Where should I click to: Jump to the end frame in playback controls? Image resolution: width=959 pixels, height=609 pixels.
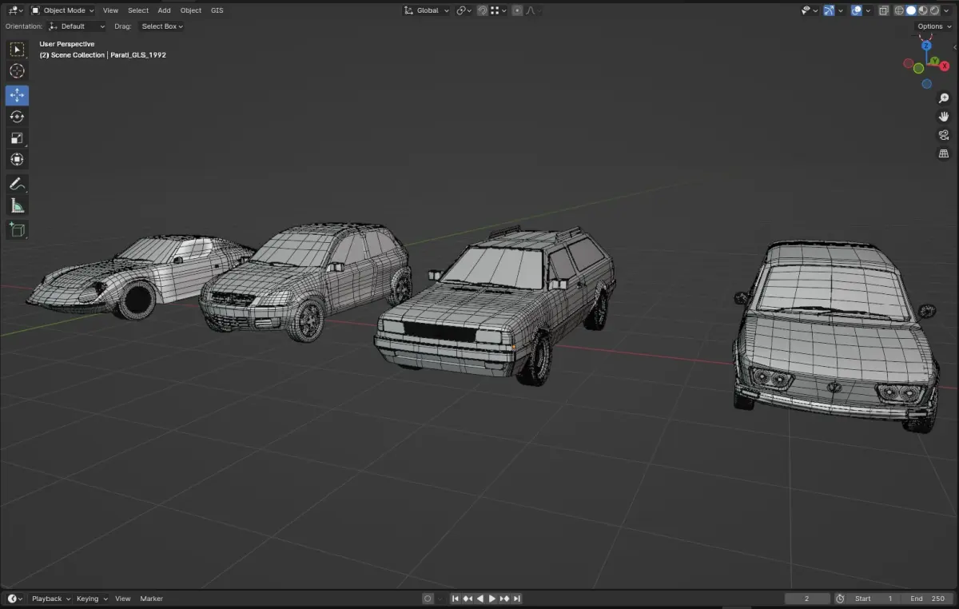pos(517,599)
